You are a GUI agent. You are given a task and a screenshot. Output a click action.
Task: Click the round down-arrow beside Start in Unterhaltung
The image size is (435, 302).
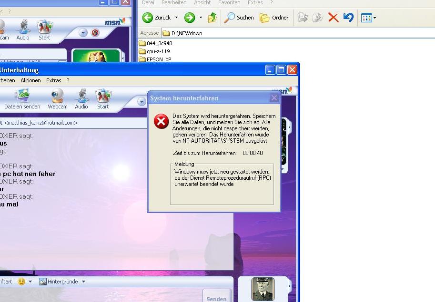[x=142, y=102]
